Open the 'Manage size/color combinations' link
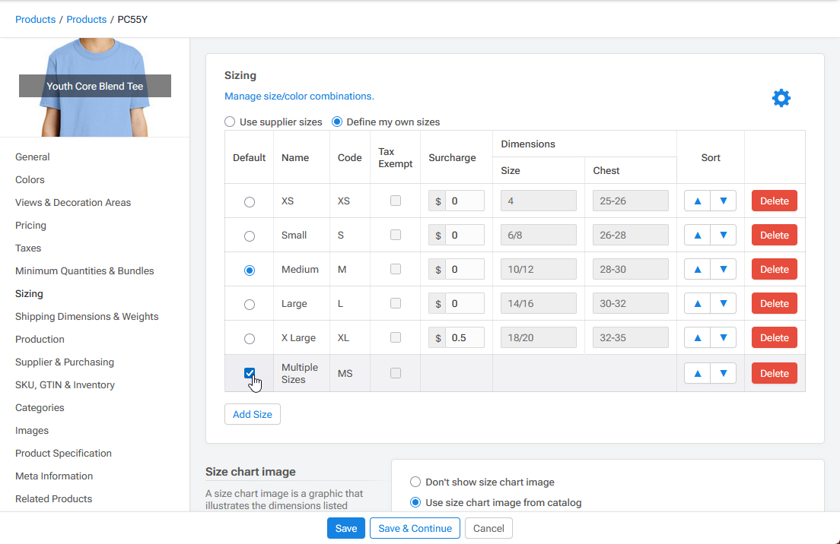Viewport: 840px width, 544px height. [299, 96]
